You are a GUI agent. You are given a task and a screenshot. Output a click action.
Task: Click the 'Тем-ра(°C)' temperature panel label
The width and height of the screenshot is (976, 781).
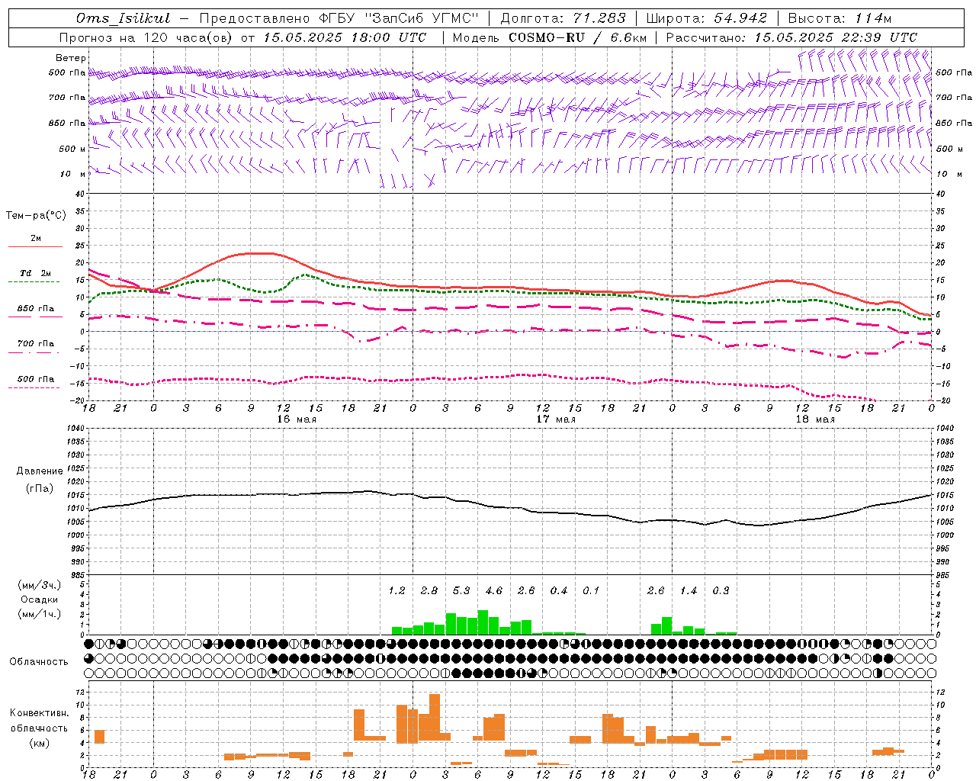click(x=36, y=216)
